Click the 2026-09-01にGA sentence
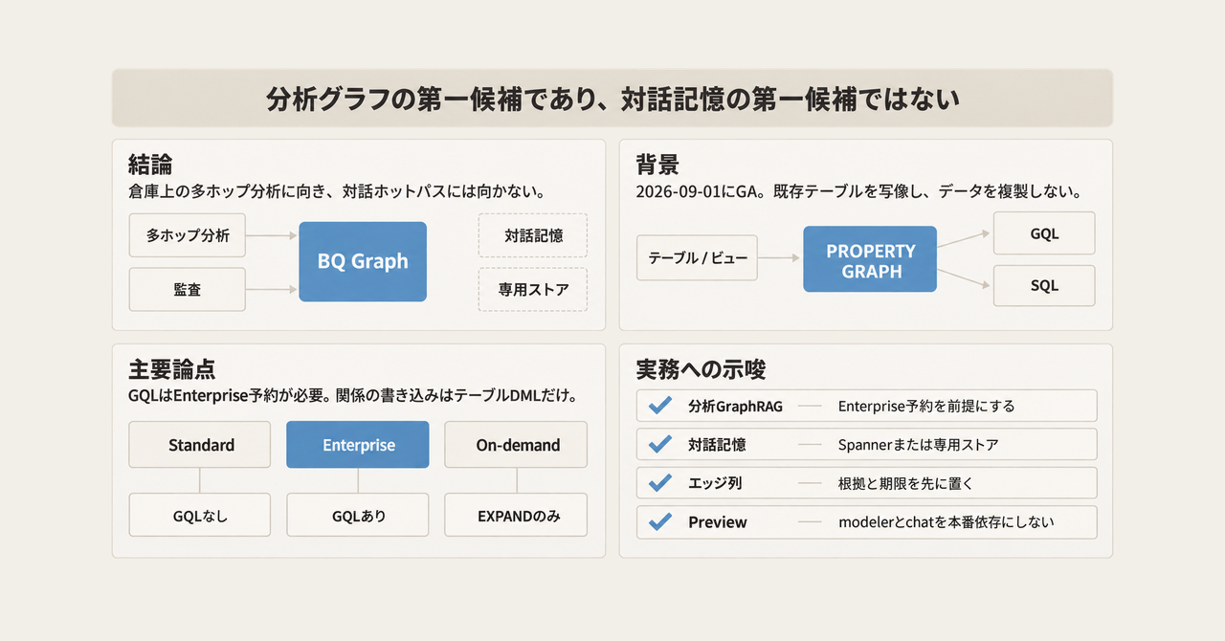This screenshot has height=641, width=1225. point(858,191)
